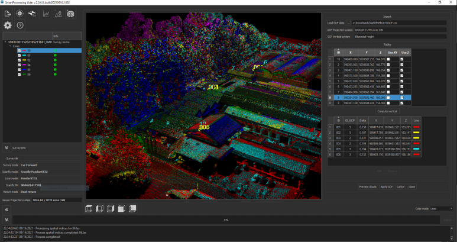457x242 pixels.
Task: Open the GCP plane tool icon
Action: [32, 14]
